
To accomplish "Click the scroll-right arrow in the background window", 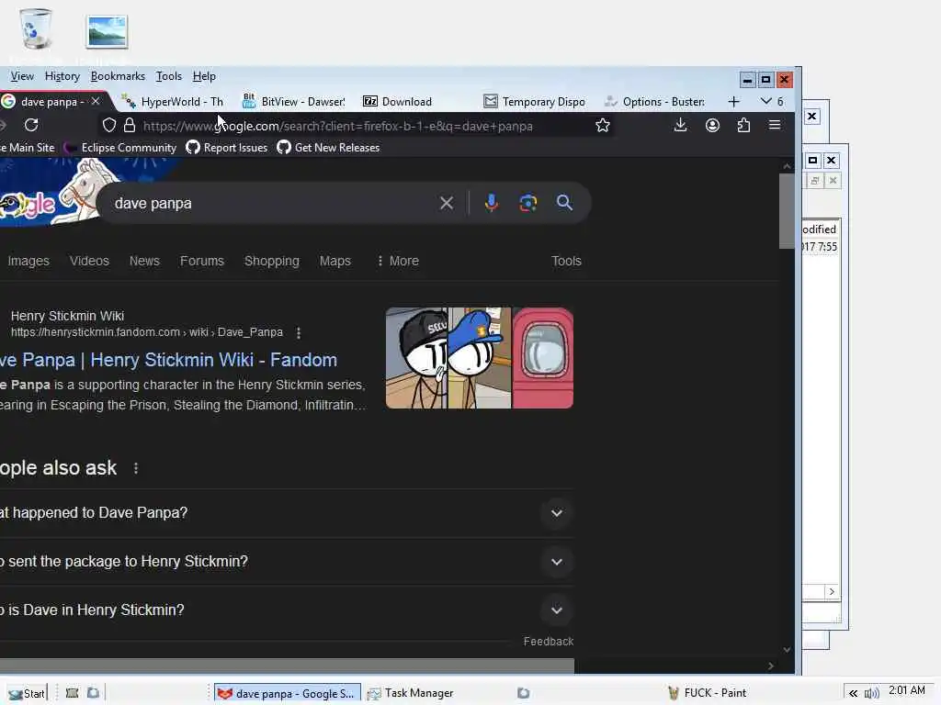I will 831,592.
